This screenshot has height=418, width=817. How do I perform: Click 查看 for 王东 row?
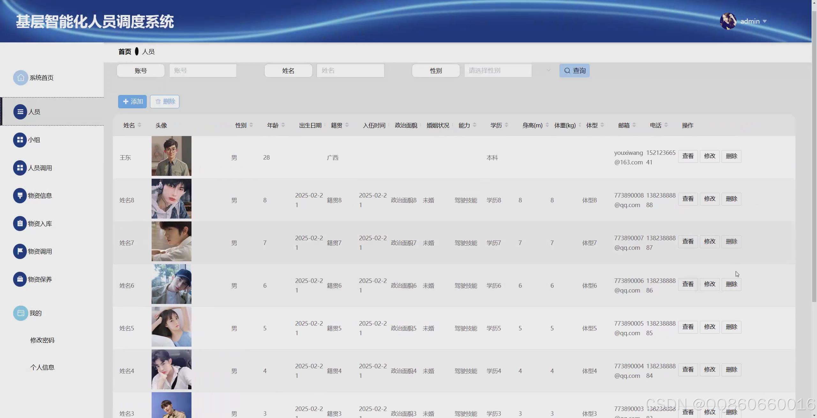point(688,156)
